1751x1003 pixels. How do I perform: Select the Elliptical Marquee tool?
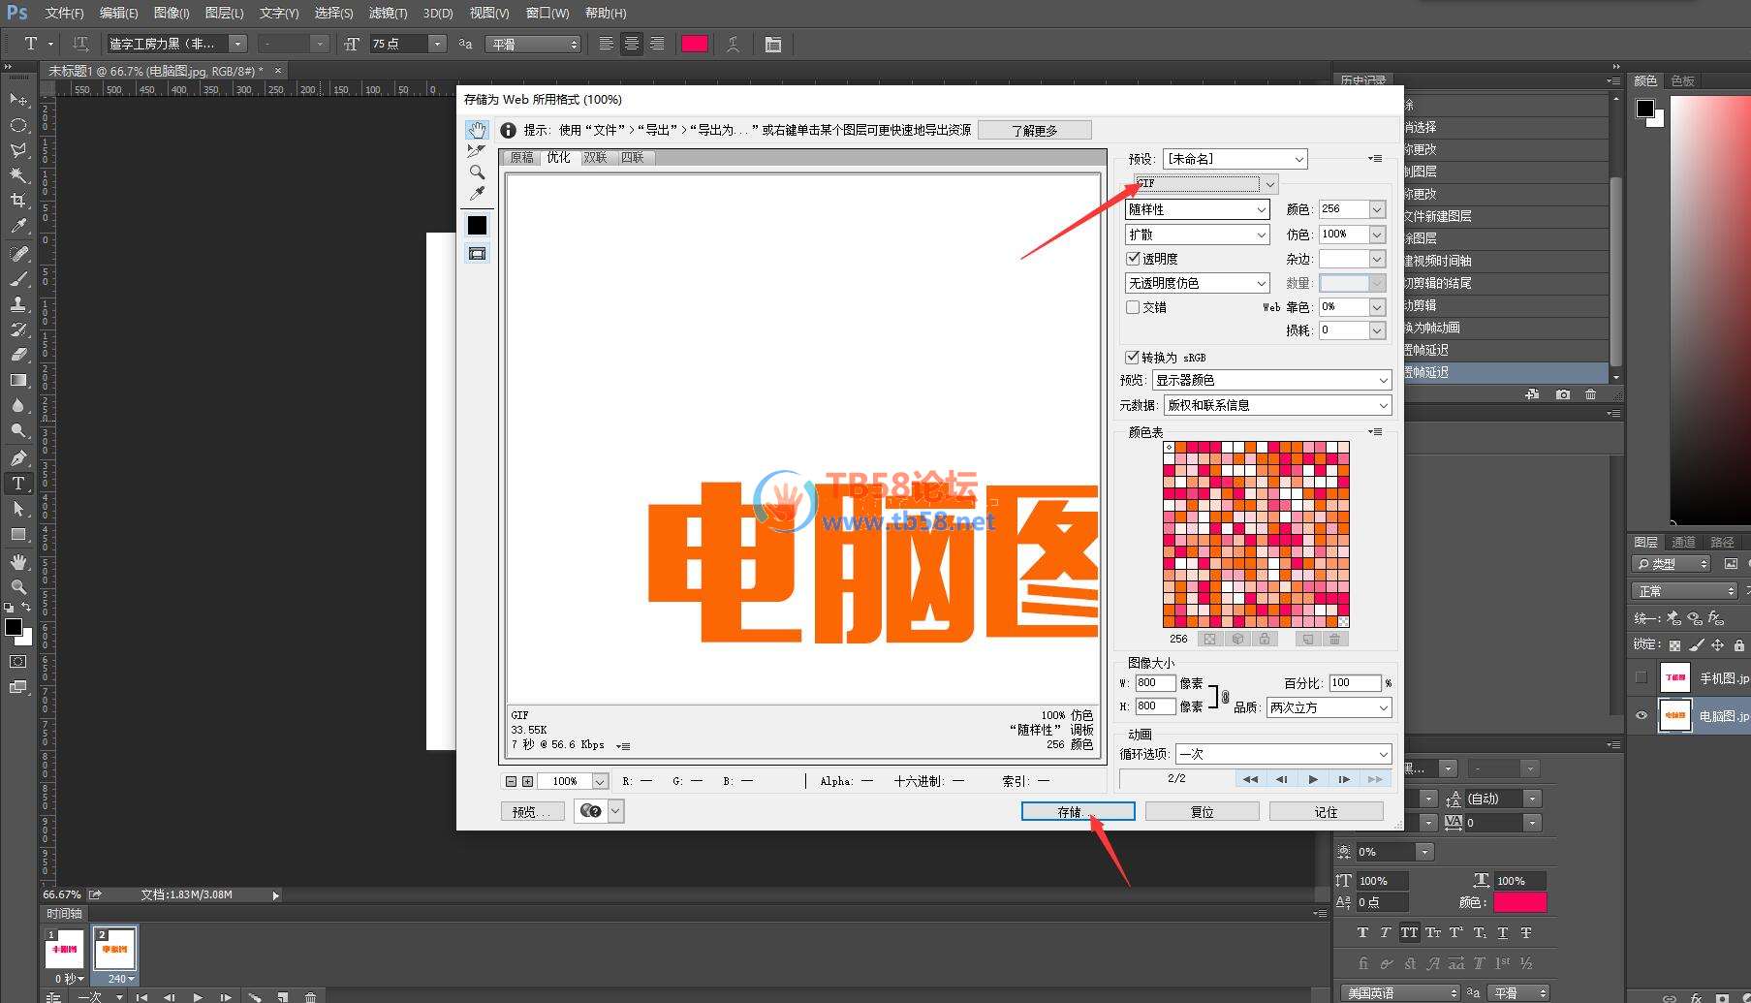tap(18, 125)
